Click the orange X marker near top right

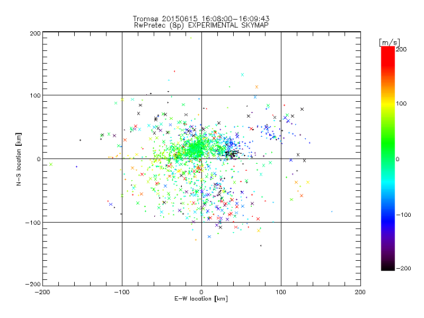[257, 87]
